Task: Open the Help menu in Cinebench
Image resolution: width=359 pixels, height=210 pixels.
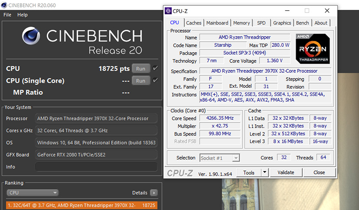Action: tap(23, 15)
